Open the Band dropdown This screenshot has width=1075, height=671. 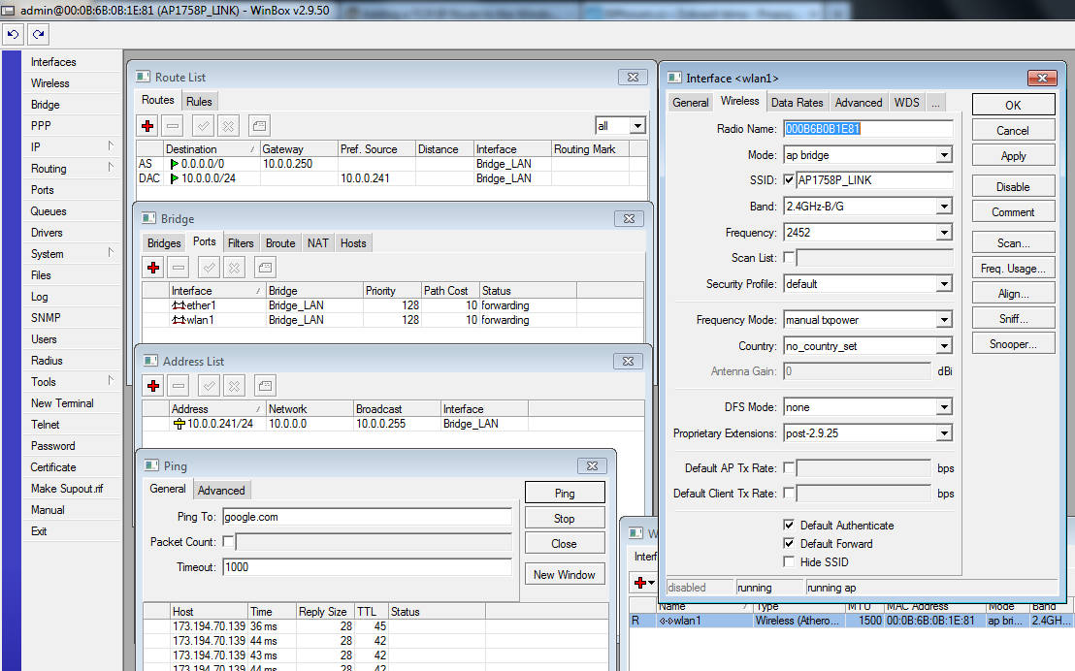click(x=945, y=207)
